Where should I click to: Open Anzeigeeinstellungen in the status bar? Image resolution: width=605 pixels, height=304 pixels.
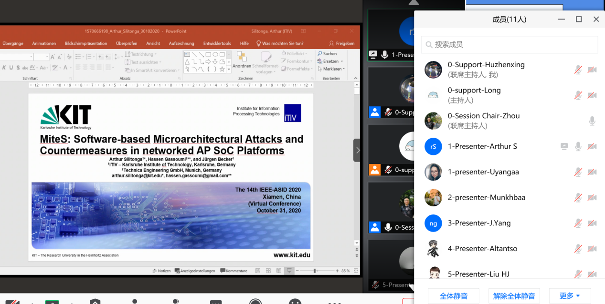tap(194, 271)
